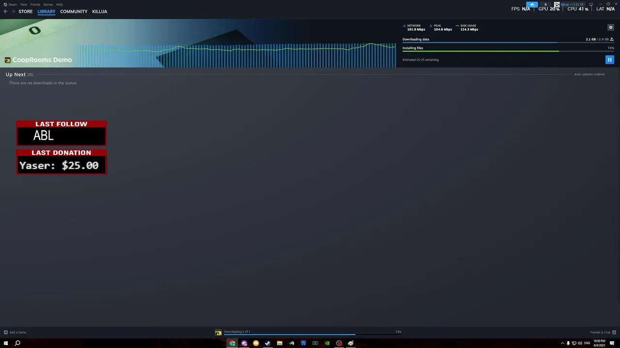Click the bottom bar game thumbnail
This screenshot has width=620, height=348.
coord(218,333)
